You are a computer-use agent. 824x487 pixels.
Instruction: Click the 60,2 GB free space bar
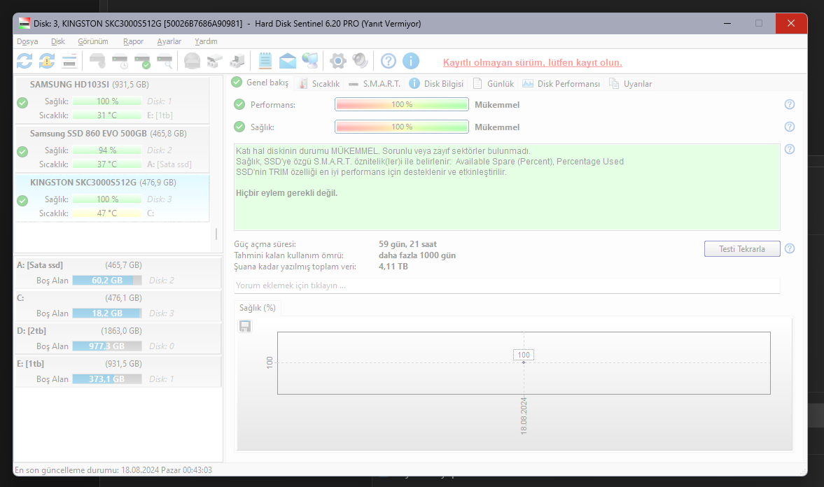click(107, 280)
